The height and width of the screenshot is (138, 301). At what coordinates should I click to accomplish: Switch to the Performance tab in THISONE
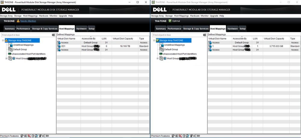[23, 29]
